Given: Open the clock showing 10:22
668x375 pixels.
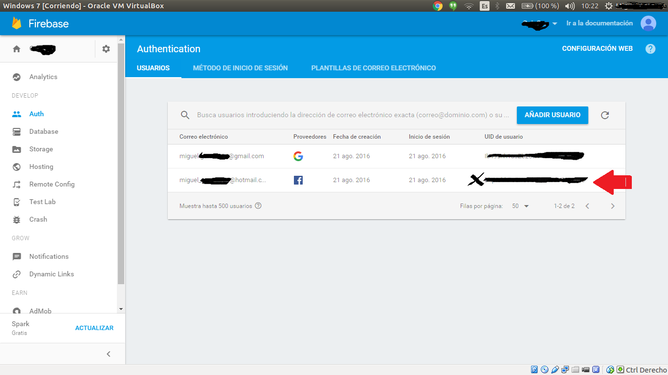Looking at the screenshot, I should pos(590,6).
